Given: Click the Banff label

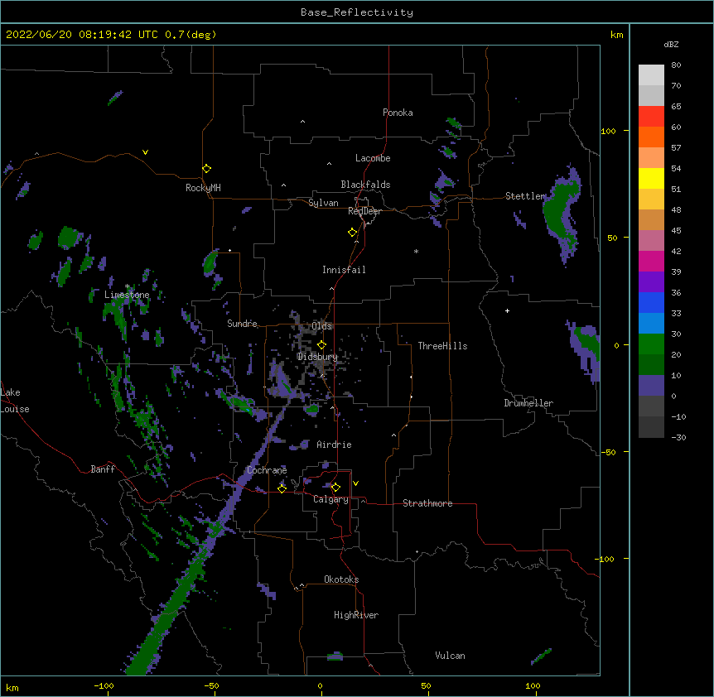Looking at the screenshot, I should (103, 469).
